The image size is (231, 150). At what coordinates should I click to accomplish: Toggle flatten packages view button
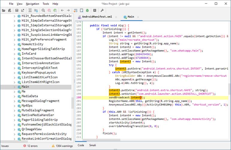point(36,10)
